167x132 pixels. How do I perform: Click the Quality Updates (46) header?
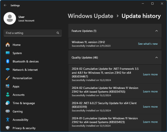(x=115, y=57)
